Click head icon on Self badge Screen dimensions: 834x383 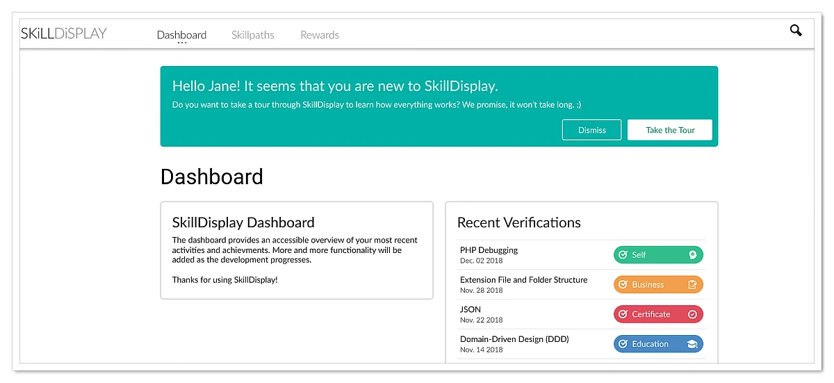[x=692, y=255]
